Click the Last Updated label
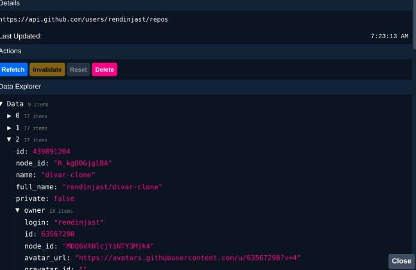Screen dimensions: 416x270 pyautogui.click(x=21, y=36)
